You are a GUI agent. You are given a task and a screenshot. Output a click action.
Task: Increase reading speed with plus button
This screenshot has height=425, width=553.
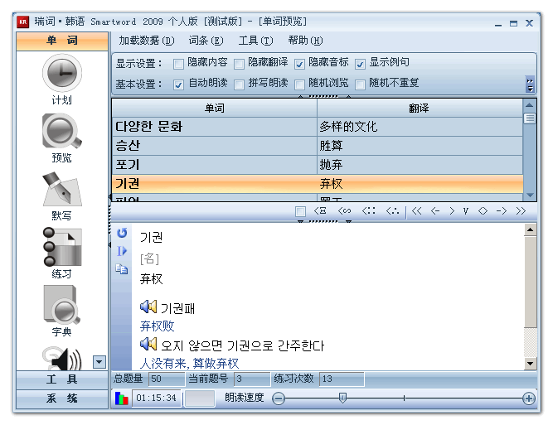tap(528, 398)
